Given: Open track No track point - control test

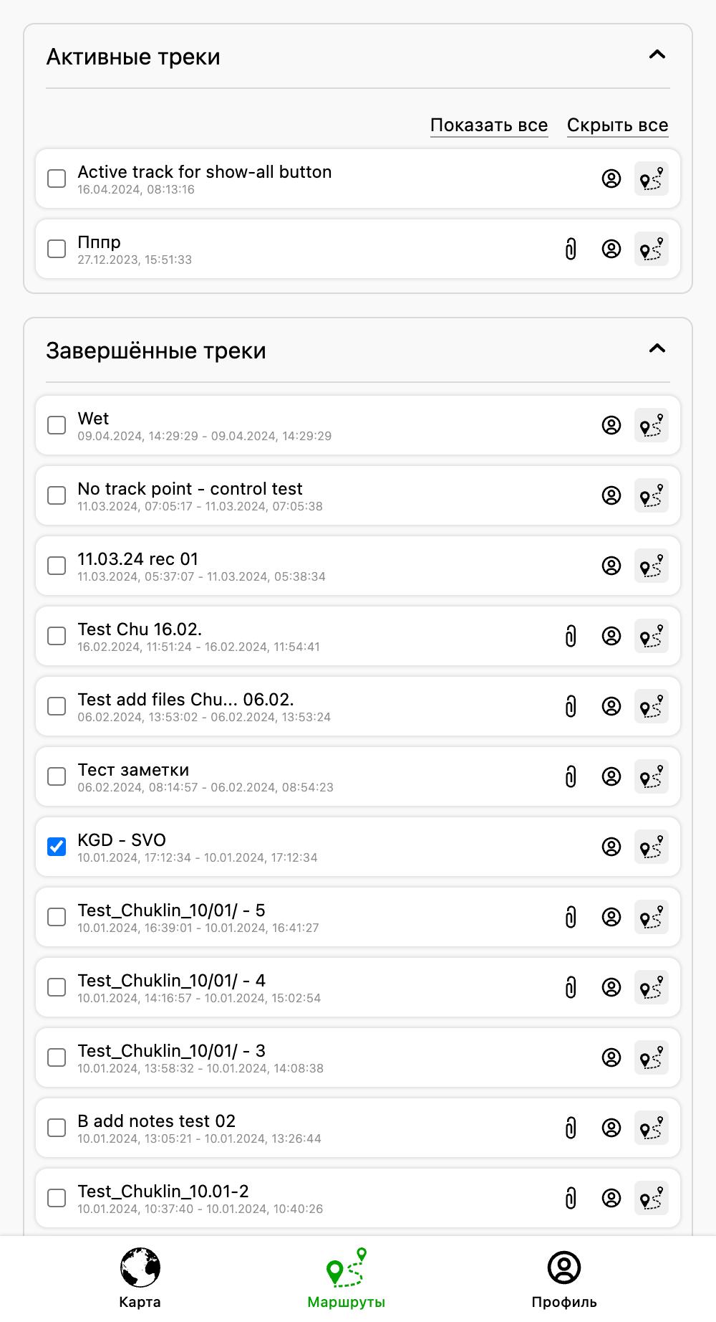Looking at the screenshot, I should (190, 489).
